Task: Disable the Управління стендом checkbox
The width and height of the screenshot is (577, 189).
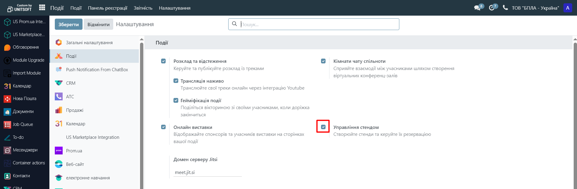Action: click(x=323, y=127)
